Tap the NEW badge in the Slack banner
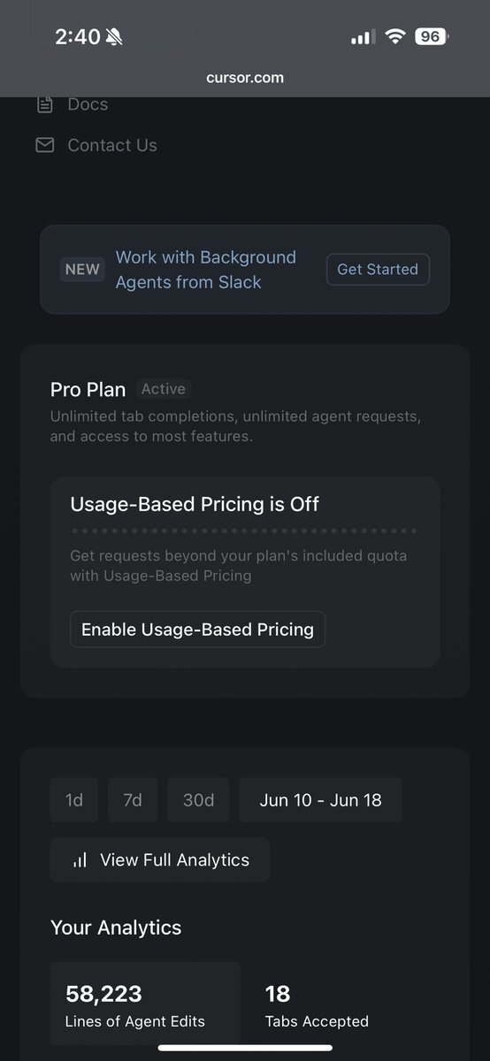The image size is (490, 1061). tap(82, 270)
